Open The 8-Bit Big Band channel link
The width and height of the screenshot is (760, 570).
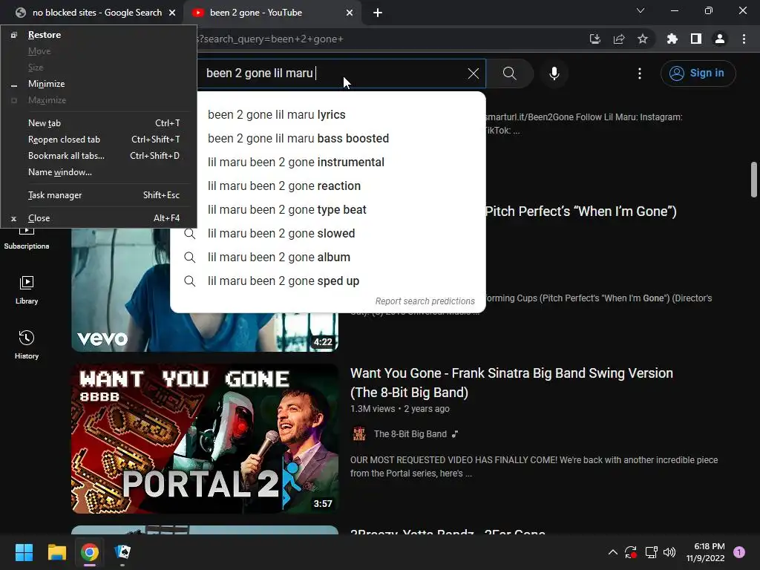[410, 433]
